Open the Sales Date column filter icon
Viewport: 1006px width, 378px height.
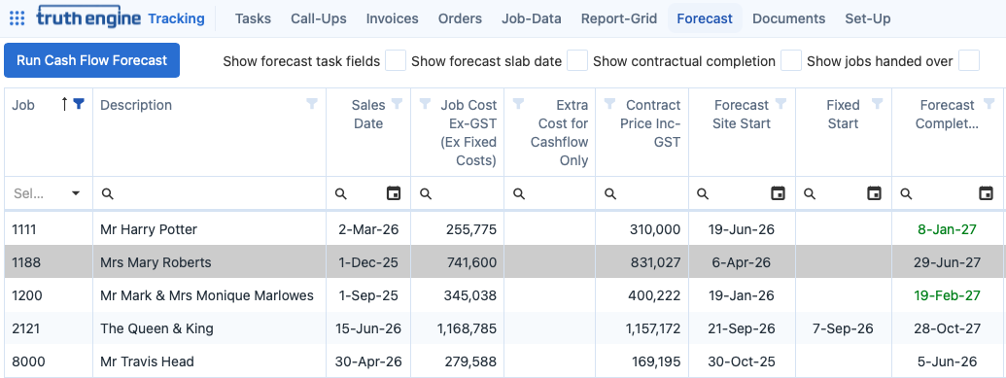[x=398, y=103]
